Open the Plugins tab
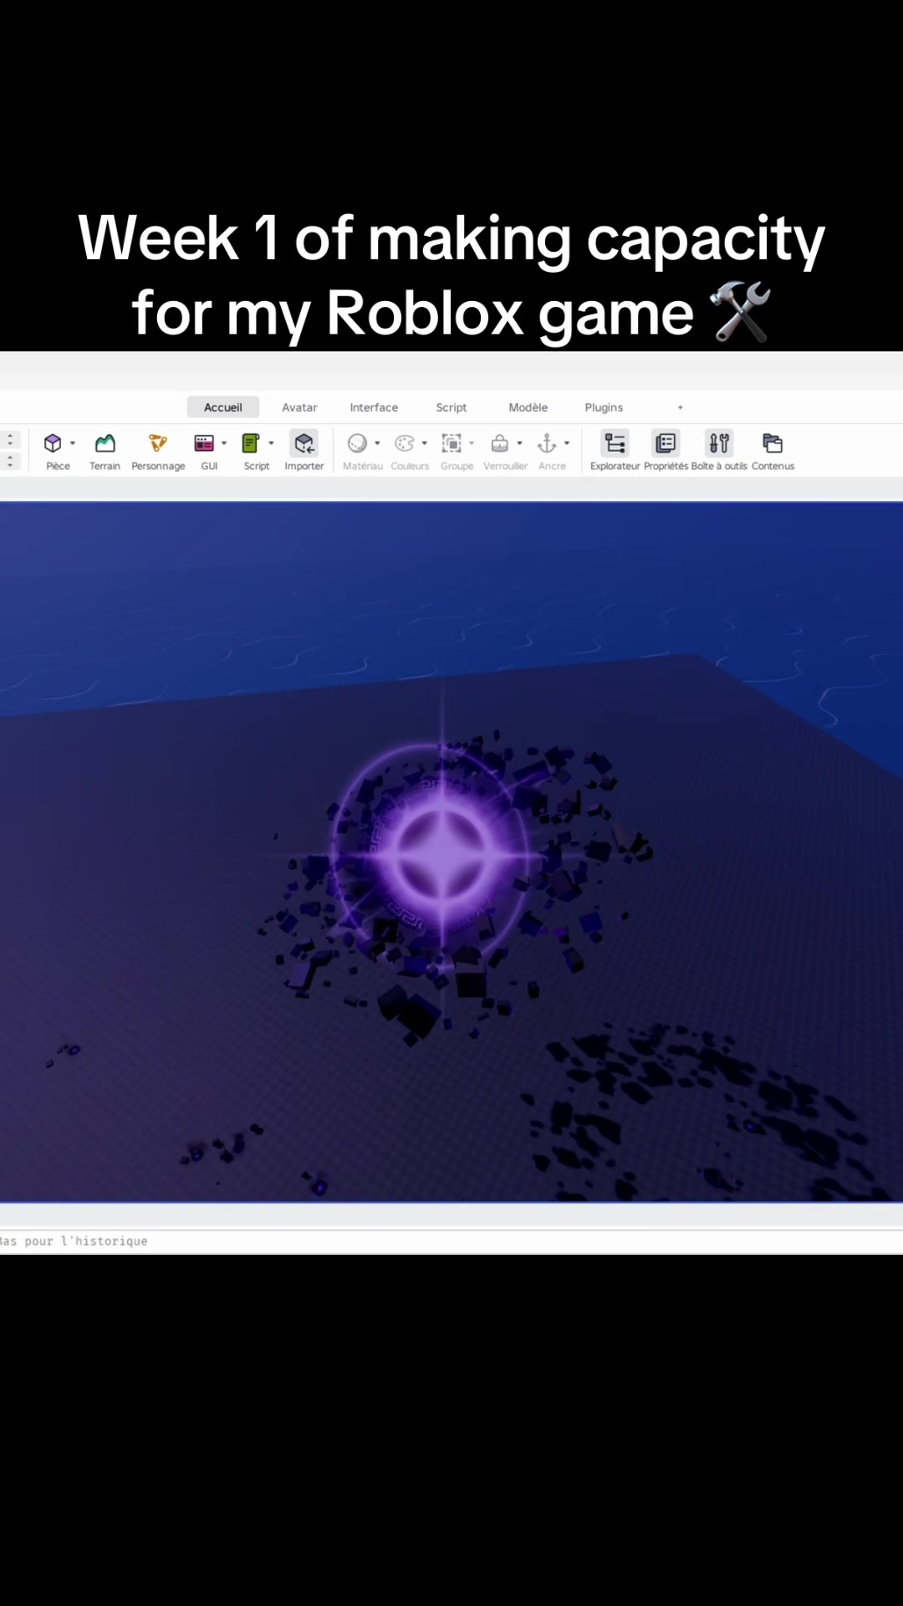The height and width of the screenshot is (1606, 903). 604,407
